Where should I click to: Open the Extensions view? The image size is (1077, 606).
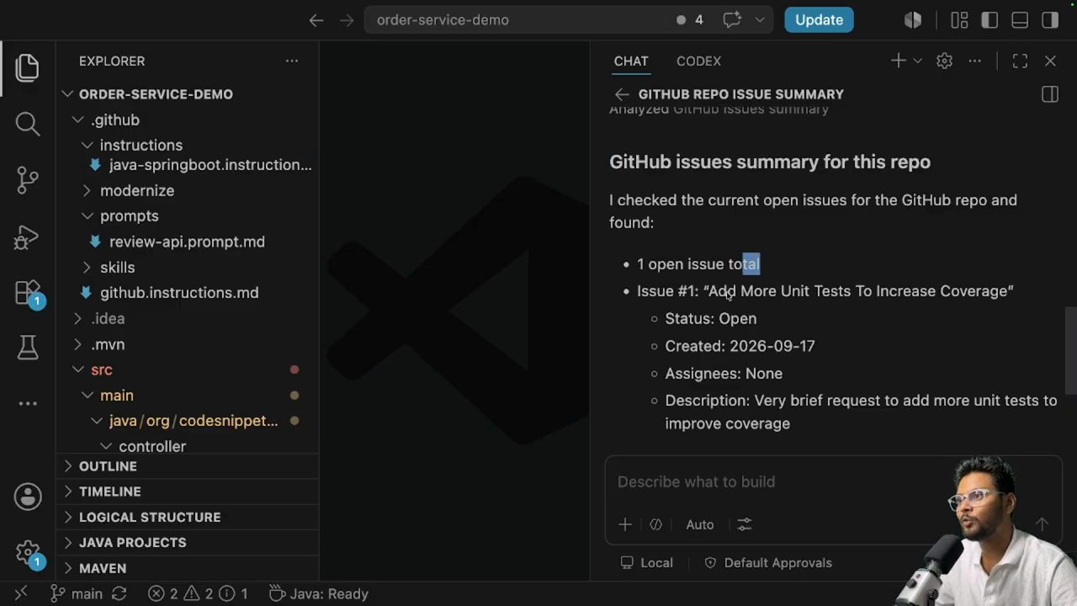coord(28,292)
